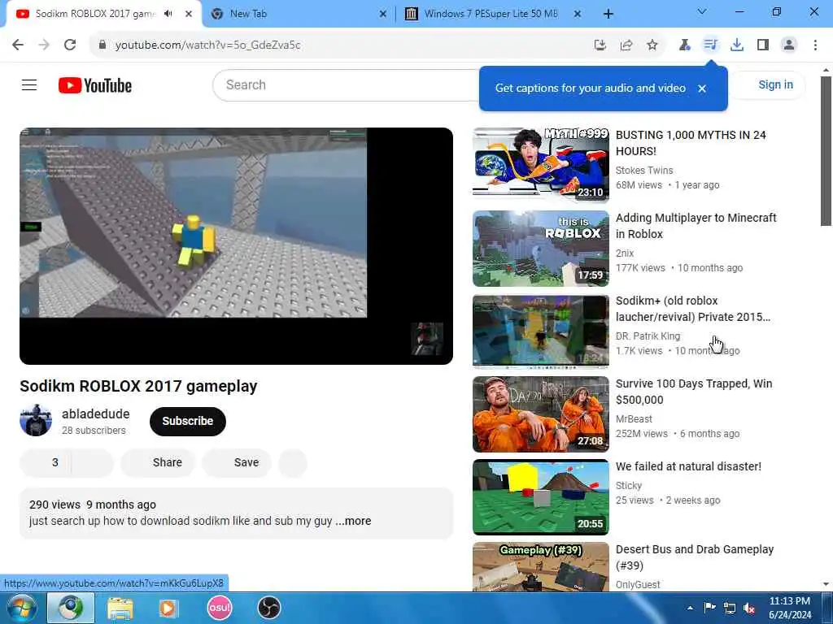Open MrBeast channel name

tap(634, 419)
